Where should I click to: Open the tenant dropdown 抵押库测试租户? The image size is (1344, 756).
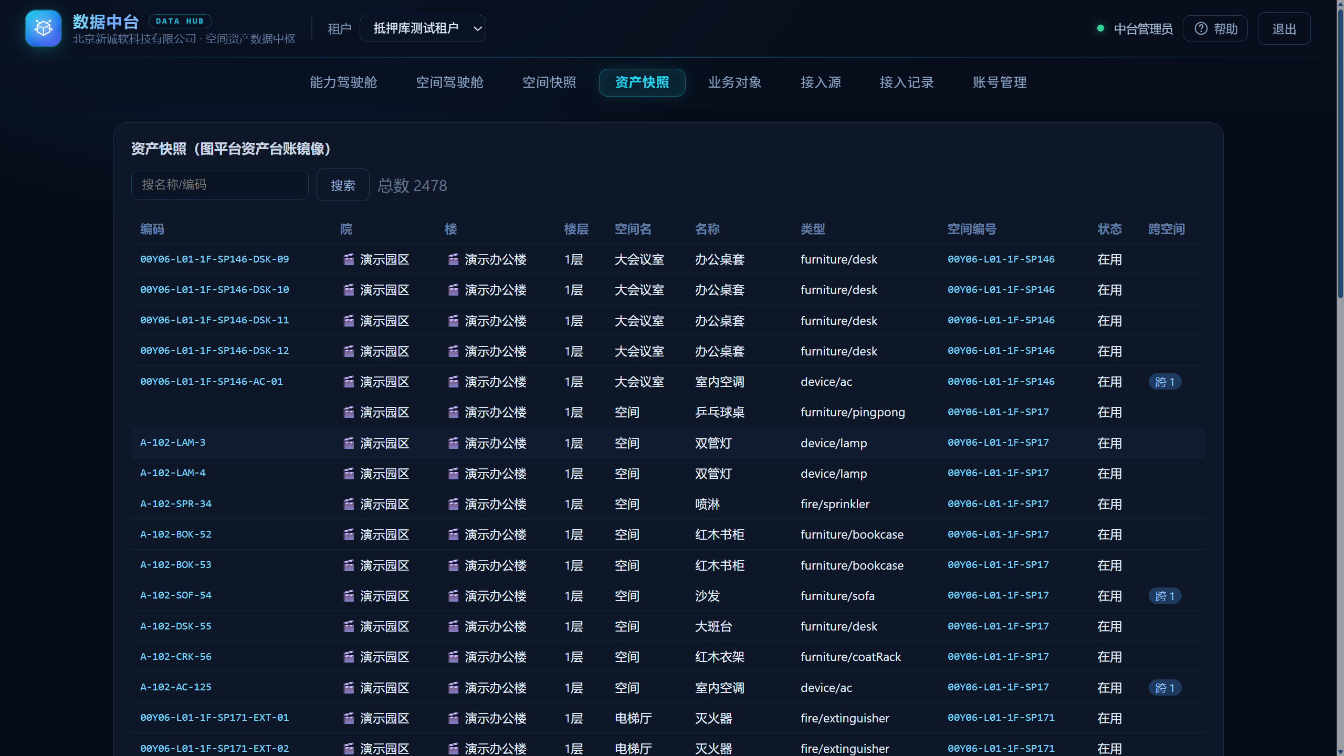pyautogui.click(x=423, y=28)
